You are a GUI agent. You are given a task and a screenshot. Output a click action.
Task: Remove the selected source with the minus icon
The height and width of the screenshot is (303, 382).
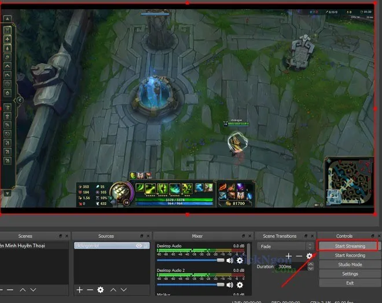90,290
